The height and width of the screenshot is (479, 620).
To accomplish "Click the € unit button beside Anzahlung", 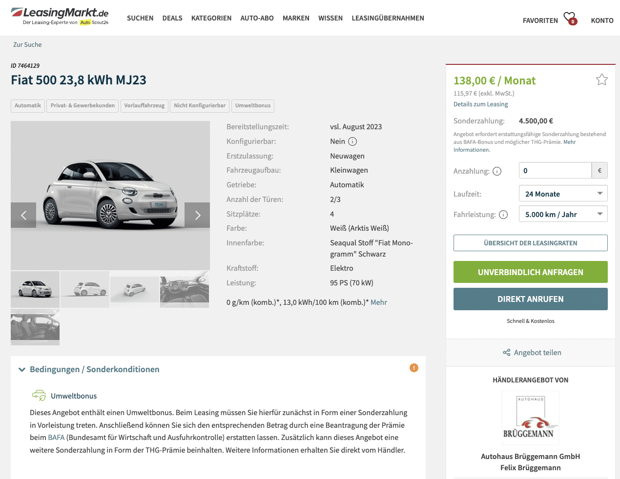I will point(600,171).
